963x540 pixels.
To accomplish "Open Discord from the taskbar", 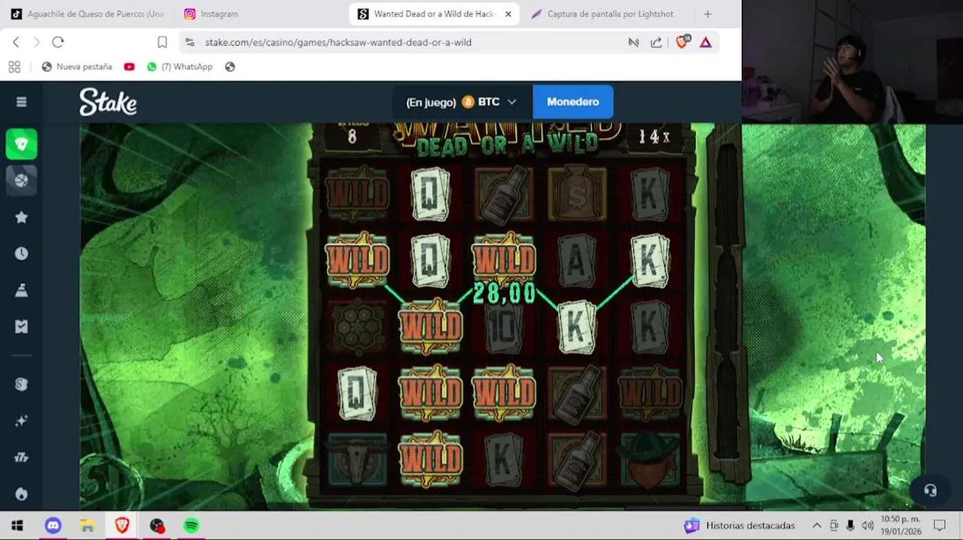I will [x=52, y=526].
